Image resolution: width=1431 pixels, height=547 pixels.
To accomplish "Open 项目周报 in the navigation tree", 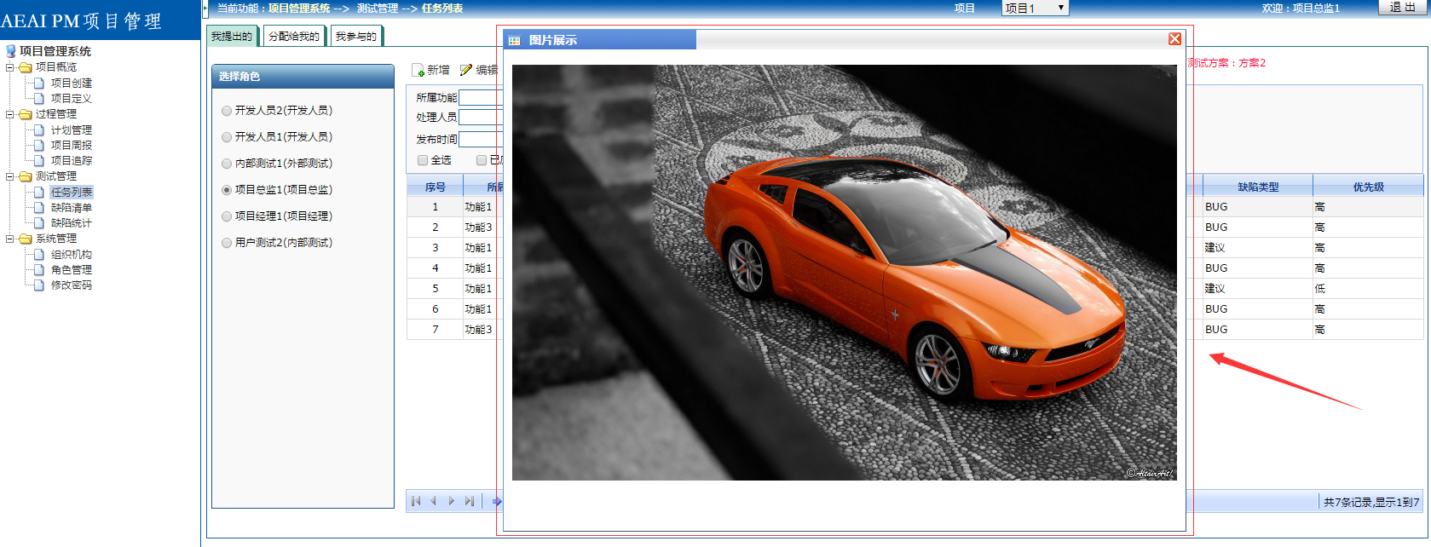I will point(72,145).
